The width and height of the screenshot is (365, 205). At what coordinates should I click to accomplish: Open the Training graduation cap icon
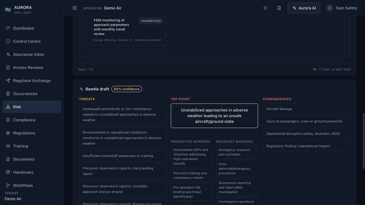coord(8,146)
